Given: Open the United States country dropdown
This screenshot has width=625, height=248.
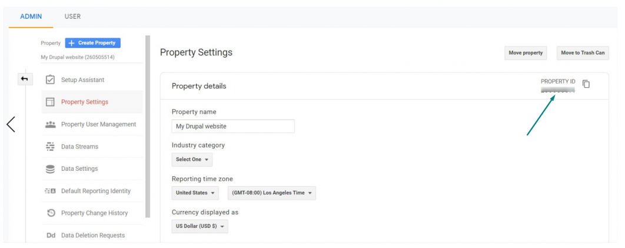Looking at the screenshot, I should tap(195, 193).
